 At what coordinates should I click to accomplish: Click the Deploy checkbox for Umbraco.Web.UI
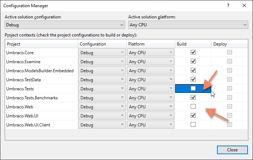click(230, 116)
